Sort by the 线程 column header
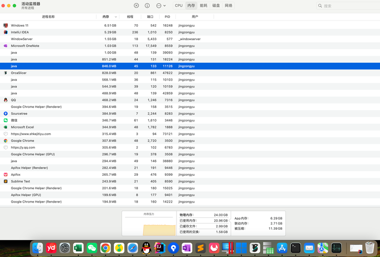 (130, 17)
